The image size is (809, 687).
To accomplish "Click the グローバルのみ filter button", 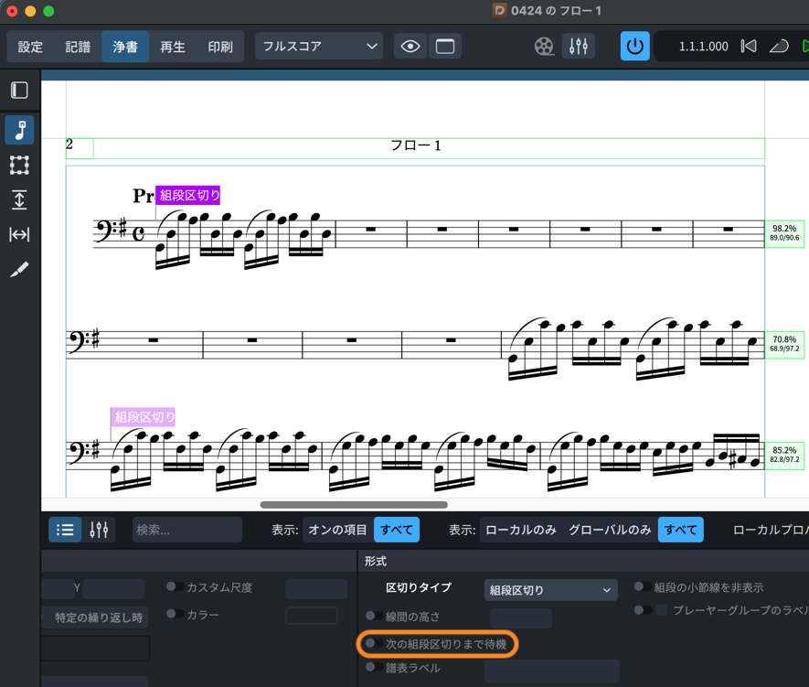I will tap(610, 530).
